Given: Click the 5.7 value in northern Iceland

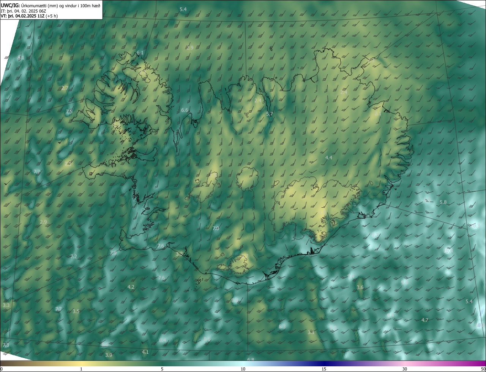Looking at the screenshot, I should [270, 114].
